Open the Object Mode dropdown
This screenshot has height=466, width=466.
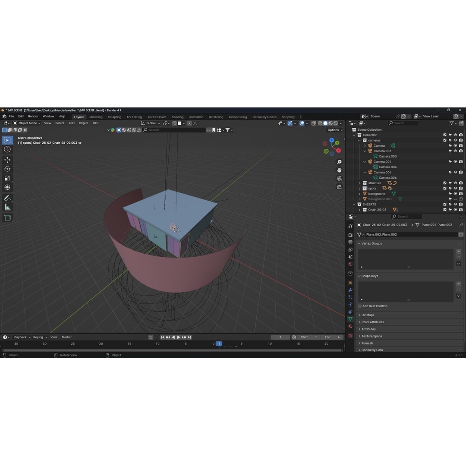coord(27,123)
